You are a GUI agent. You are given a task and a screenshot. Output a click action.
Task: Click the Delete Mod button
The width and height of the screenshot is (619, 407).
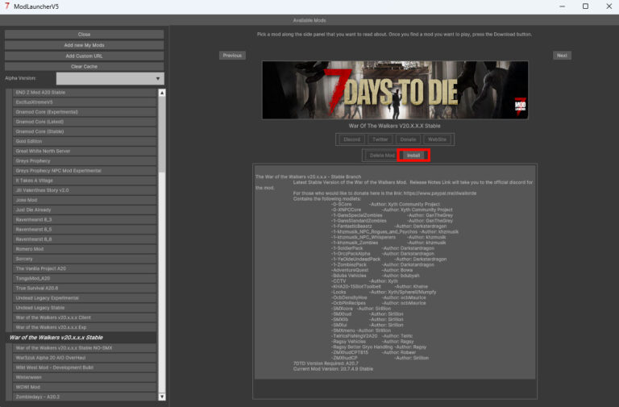tap(381, 155)
